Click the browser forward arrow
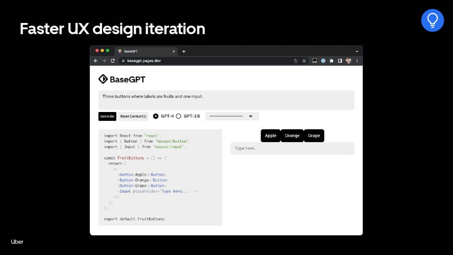Viewport: 453px width, 255px height. pyautogui.click(x=104, y=61)
